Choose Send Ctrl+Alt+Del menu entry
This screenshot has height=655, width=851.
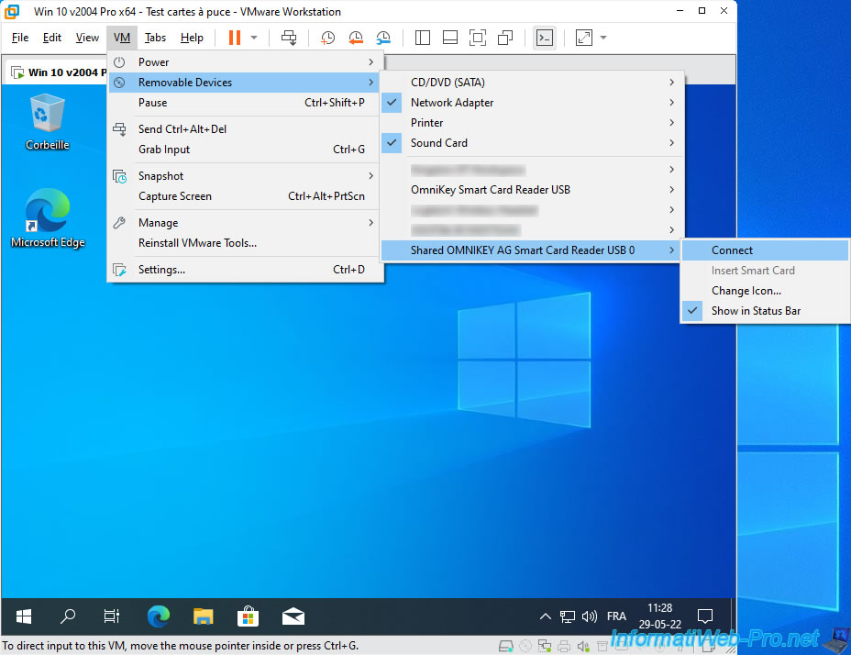246,128
